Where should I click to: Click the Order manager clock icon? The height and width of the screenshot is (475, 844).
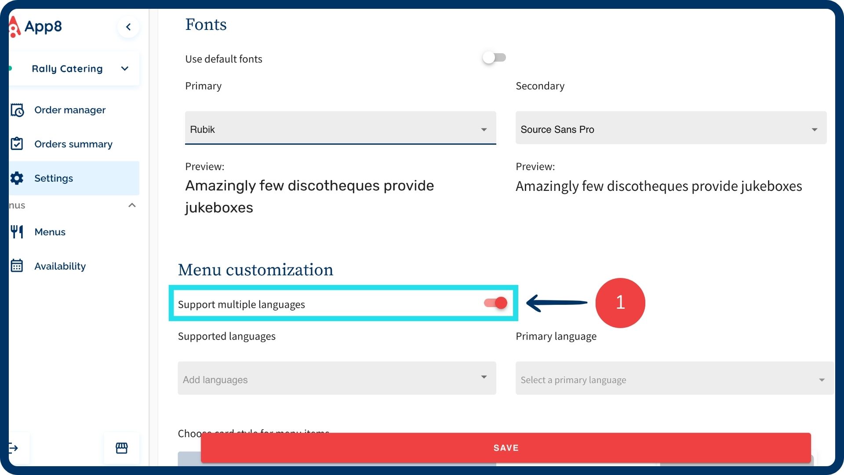point(17,110)
